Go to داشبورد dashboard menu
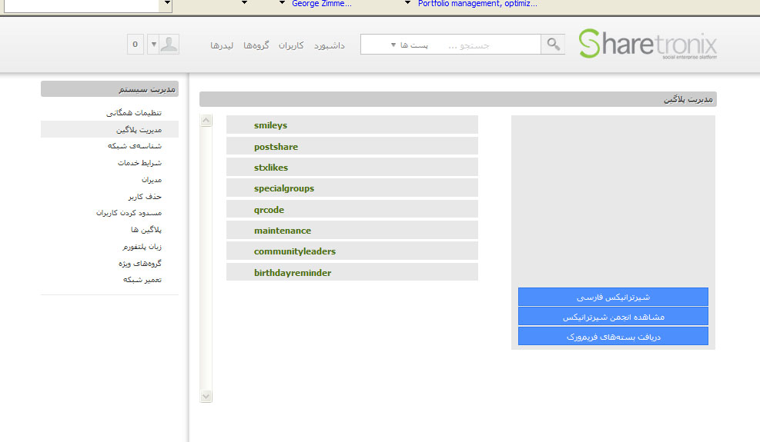 point(329,45)
